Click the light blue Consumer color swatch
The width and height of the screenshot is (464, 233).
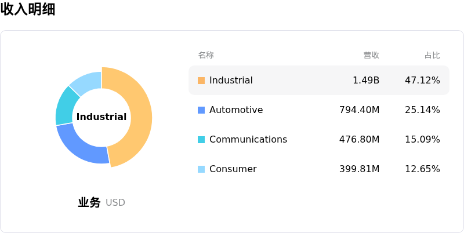click(x=201, y=169)
